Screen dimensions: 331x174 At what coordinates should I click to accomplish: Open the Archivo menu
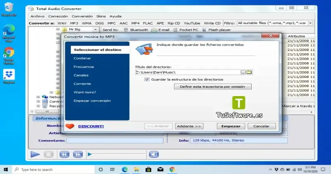coord(37,16)
